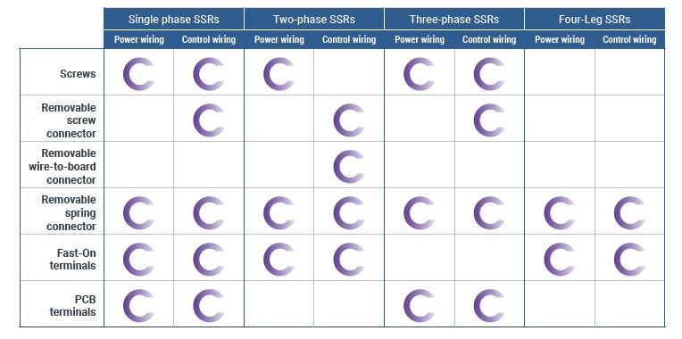Image resolution: width=682 pixels, height=339 pixels.
Task: Click PCB terminals icon under Three-phase Power wiring
Action: pos(420,305)
